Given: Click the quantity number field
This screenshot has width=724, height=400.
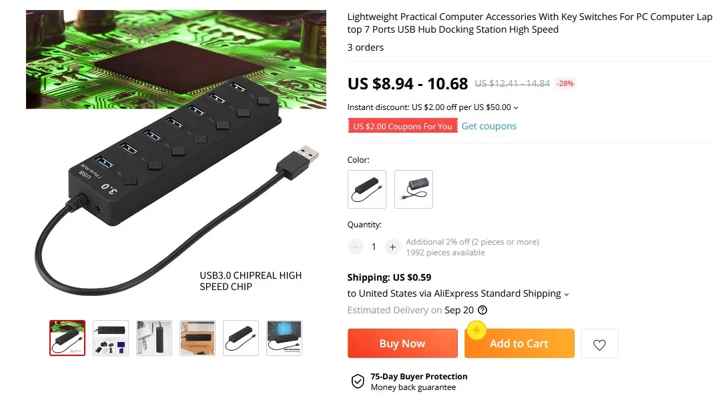Looking at the screenshot, I should click(374, 247).
